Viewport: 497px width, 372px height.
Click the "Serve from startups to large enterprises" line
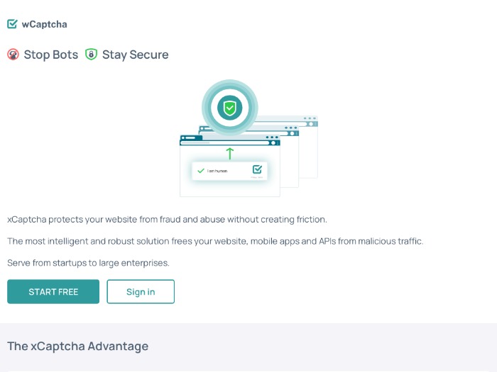89,263
